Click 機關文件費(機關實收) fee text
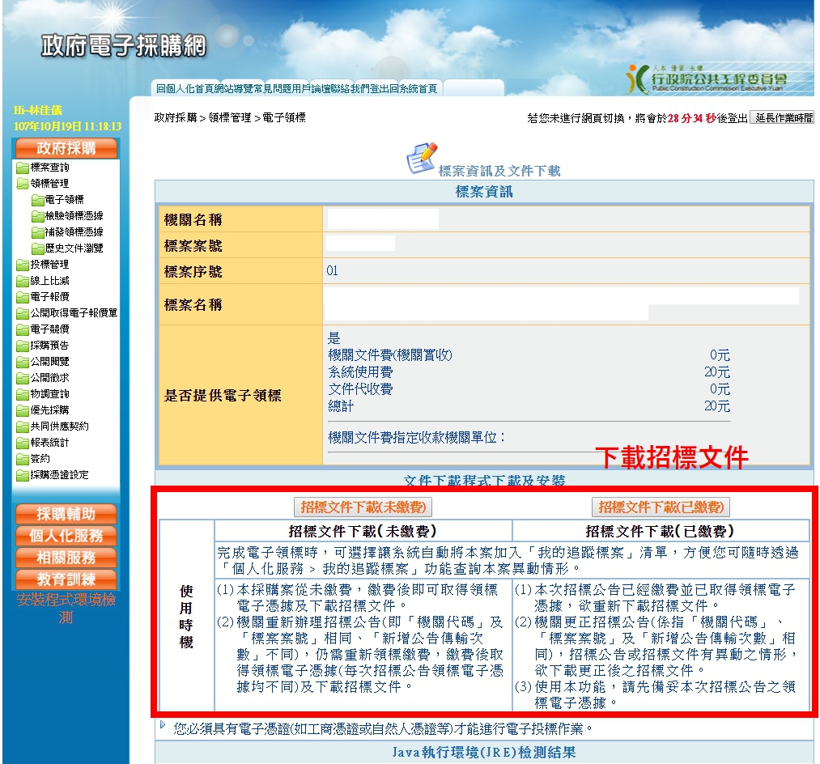The image size is (820, 764). click(x=390, y=355)
